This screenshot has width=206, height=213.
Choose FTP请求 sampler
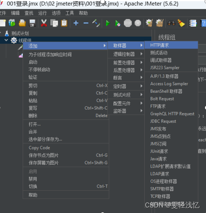click(x=171, y=106)
